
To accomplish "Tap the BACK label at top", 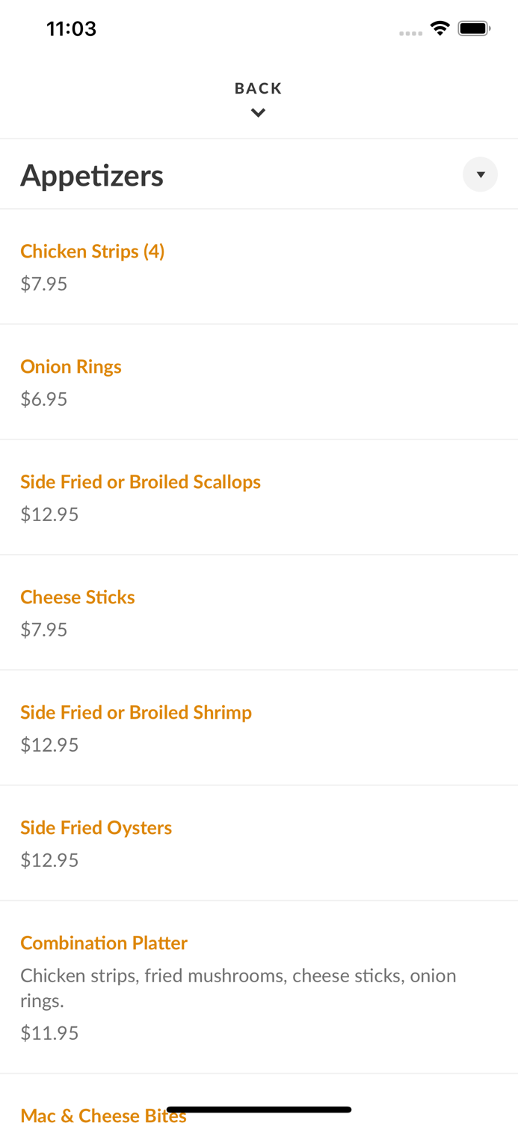I will coord(258,88).
